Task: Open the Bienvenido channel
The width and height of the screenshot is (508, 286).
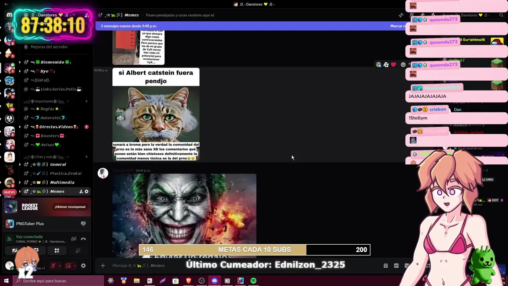Action: (x=56, y=62)
